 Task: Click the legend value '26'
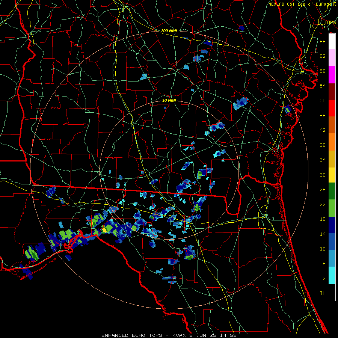tap(323, 190)
